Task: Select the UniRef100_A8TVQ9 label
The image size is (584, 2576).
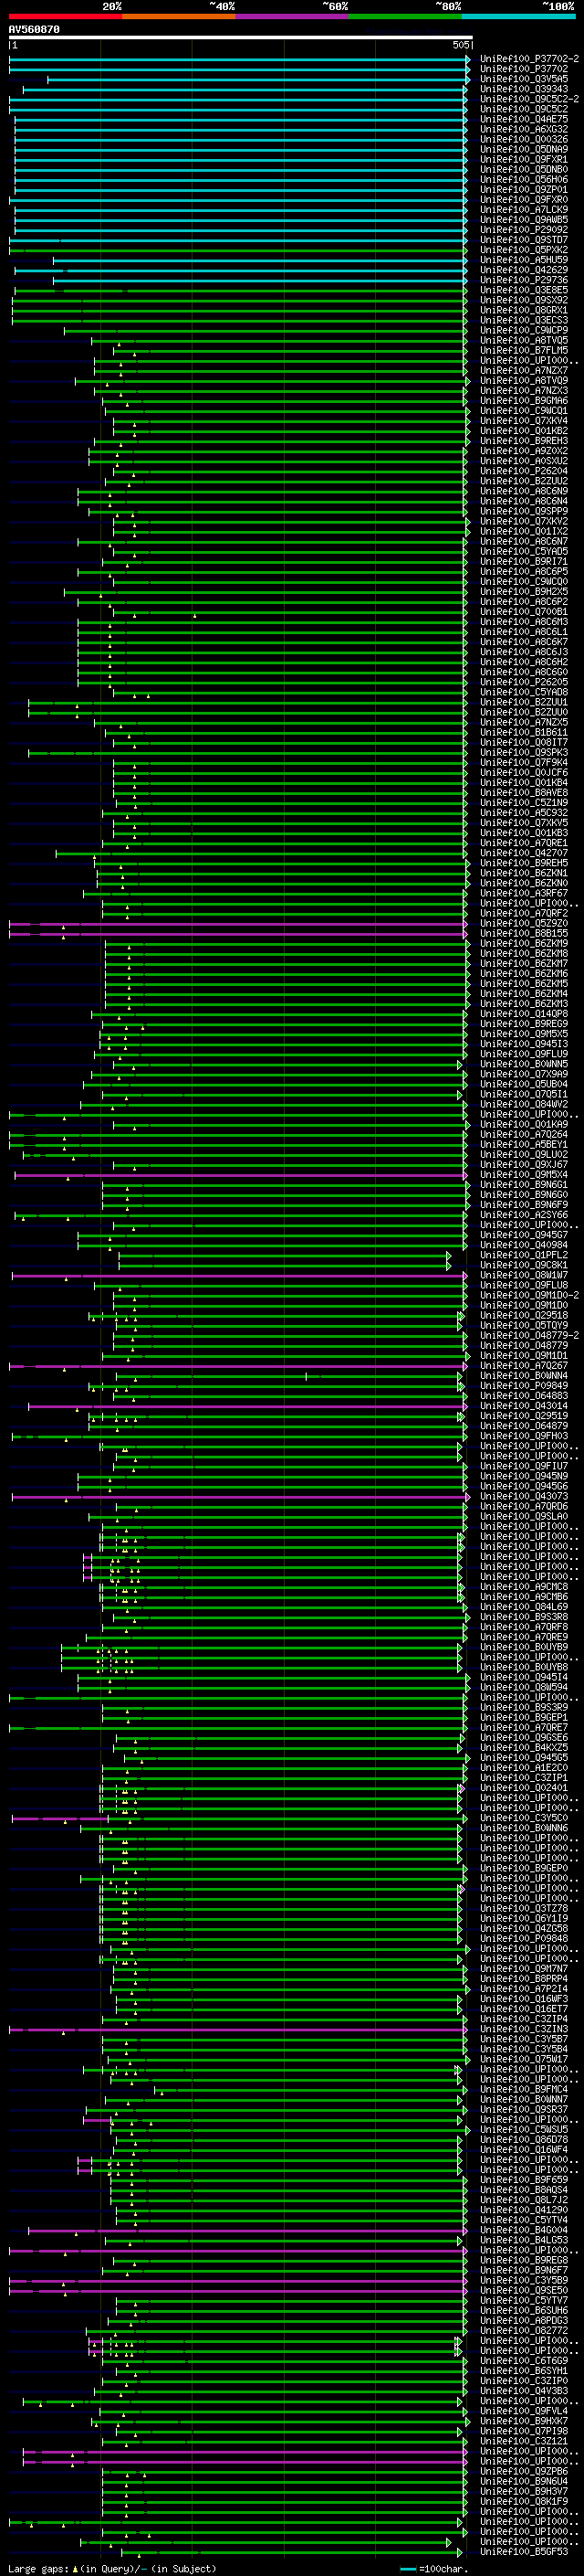Action: 524,380
